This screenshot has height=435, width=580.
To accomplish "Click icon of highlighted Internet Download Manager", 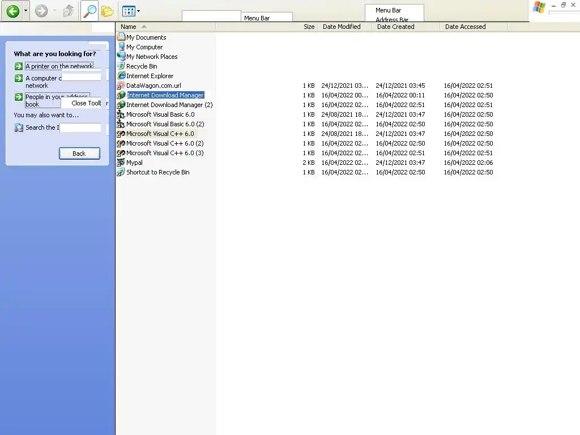I will pyautogui.click(x=121, y=95).
